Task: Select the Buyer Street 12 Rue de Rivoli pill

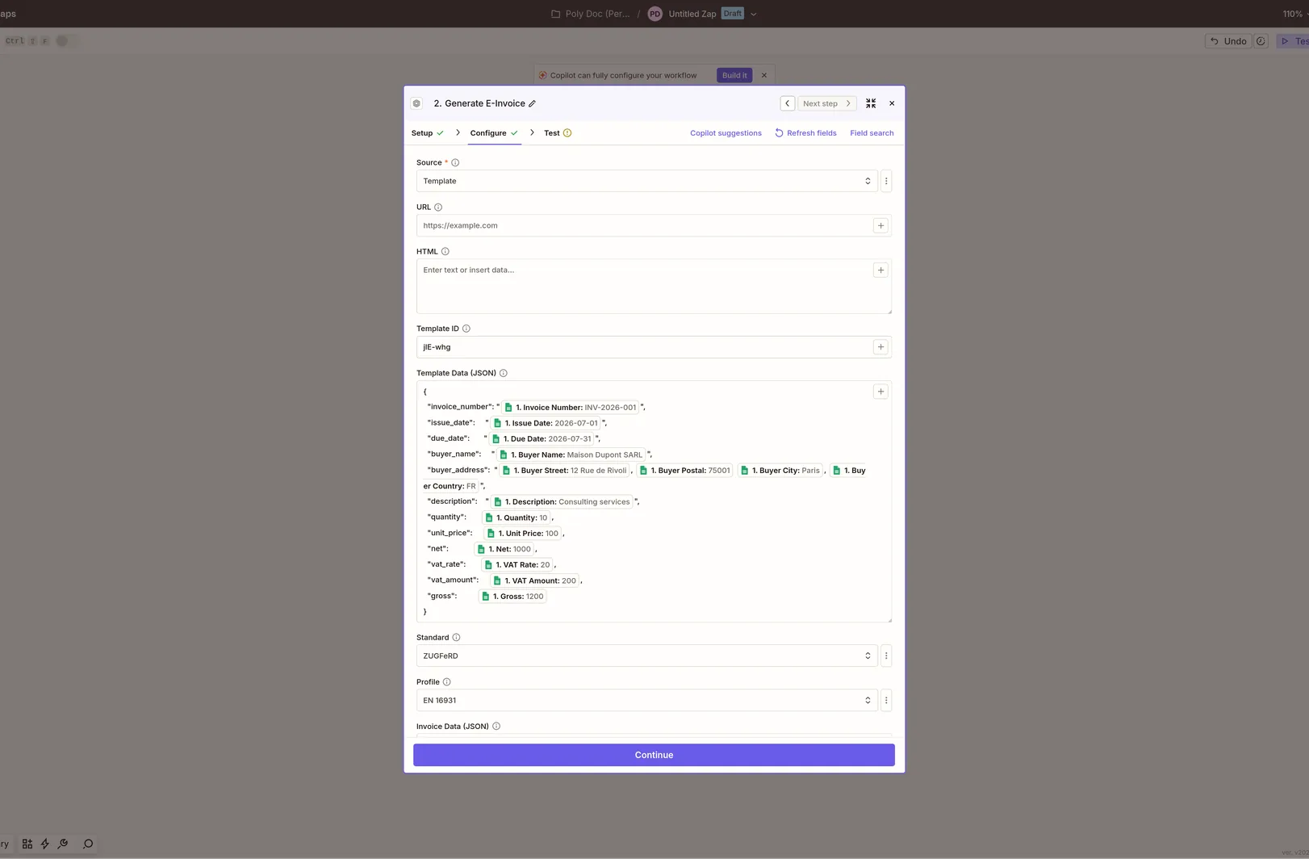Action: 564,470
